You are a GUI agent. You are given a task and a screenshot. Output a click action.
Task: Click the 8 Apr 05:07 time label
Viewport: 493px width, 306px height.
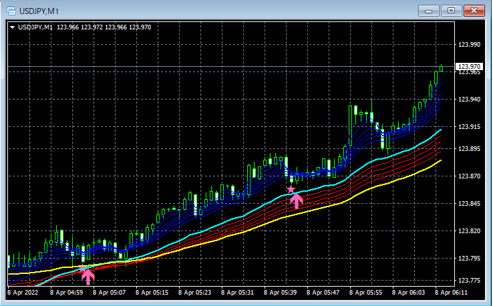109,293
